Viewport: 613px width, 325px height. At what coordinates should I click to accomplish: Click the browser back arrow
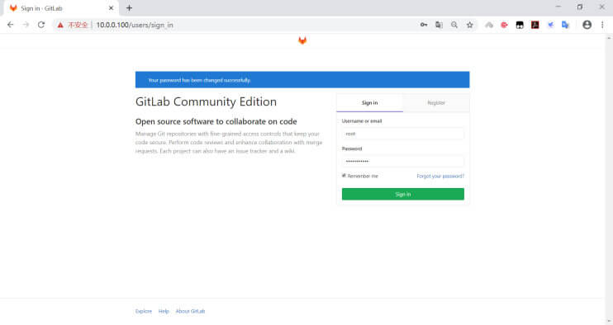tap(11, 25)
